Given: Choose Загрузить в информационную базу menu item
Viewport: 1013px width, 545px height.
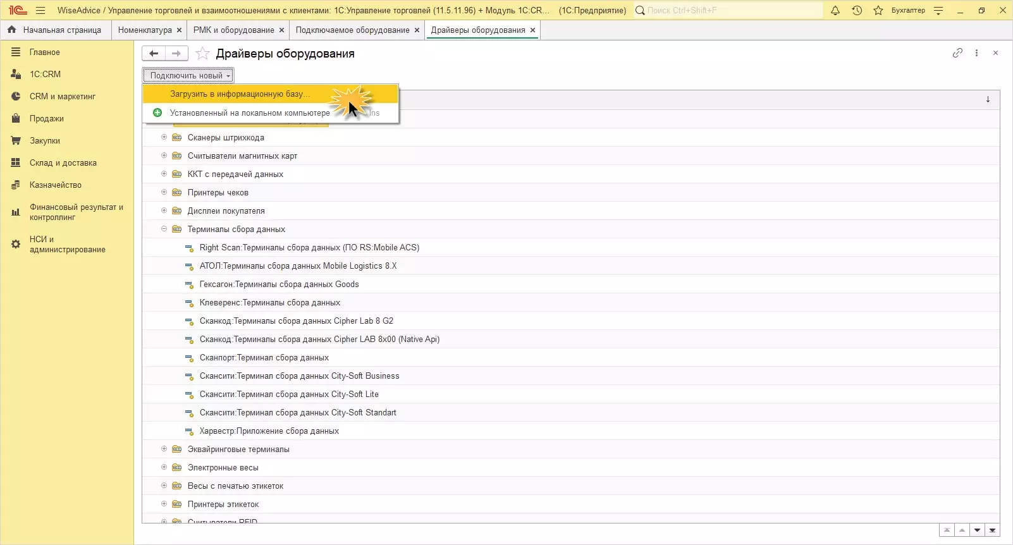Looking at the screenshot, I should tap(271, 94).
